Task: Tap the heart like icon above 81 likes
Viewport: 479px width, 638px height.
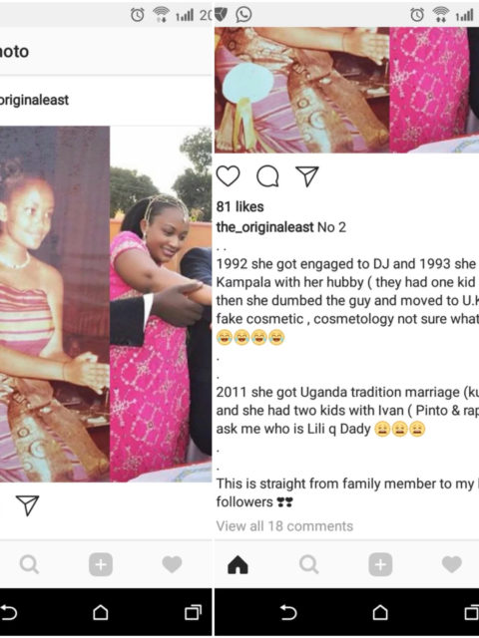Action: click(x=228, y=176)
